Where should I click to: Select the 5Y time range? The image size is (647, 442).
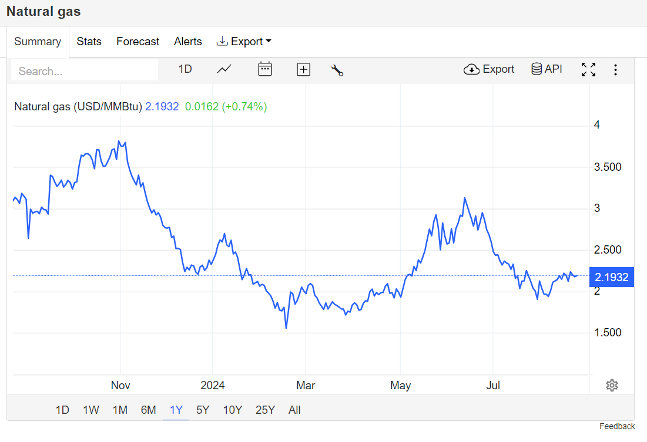[x=203, y=410]
